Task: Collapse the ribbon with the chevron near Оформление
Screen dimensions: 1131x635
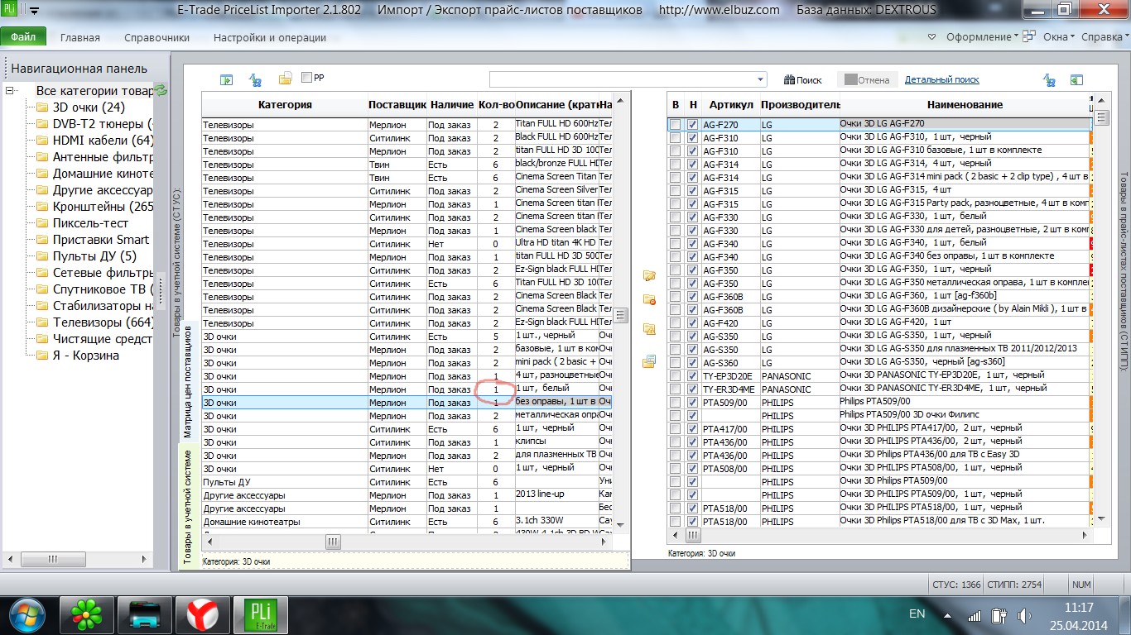Action: (x=932, y=37)
